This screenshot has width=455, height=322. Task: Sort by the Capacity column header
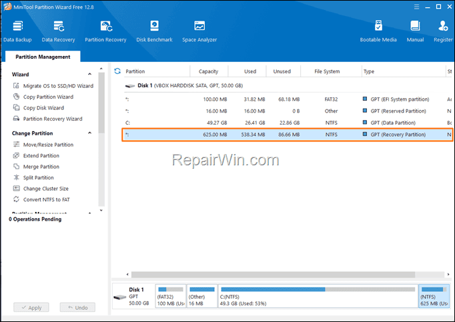[209, 71]
